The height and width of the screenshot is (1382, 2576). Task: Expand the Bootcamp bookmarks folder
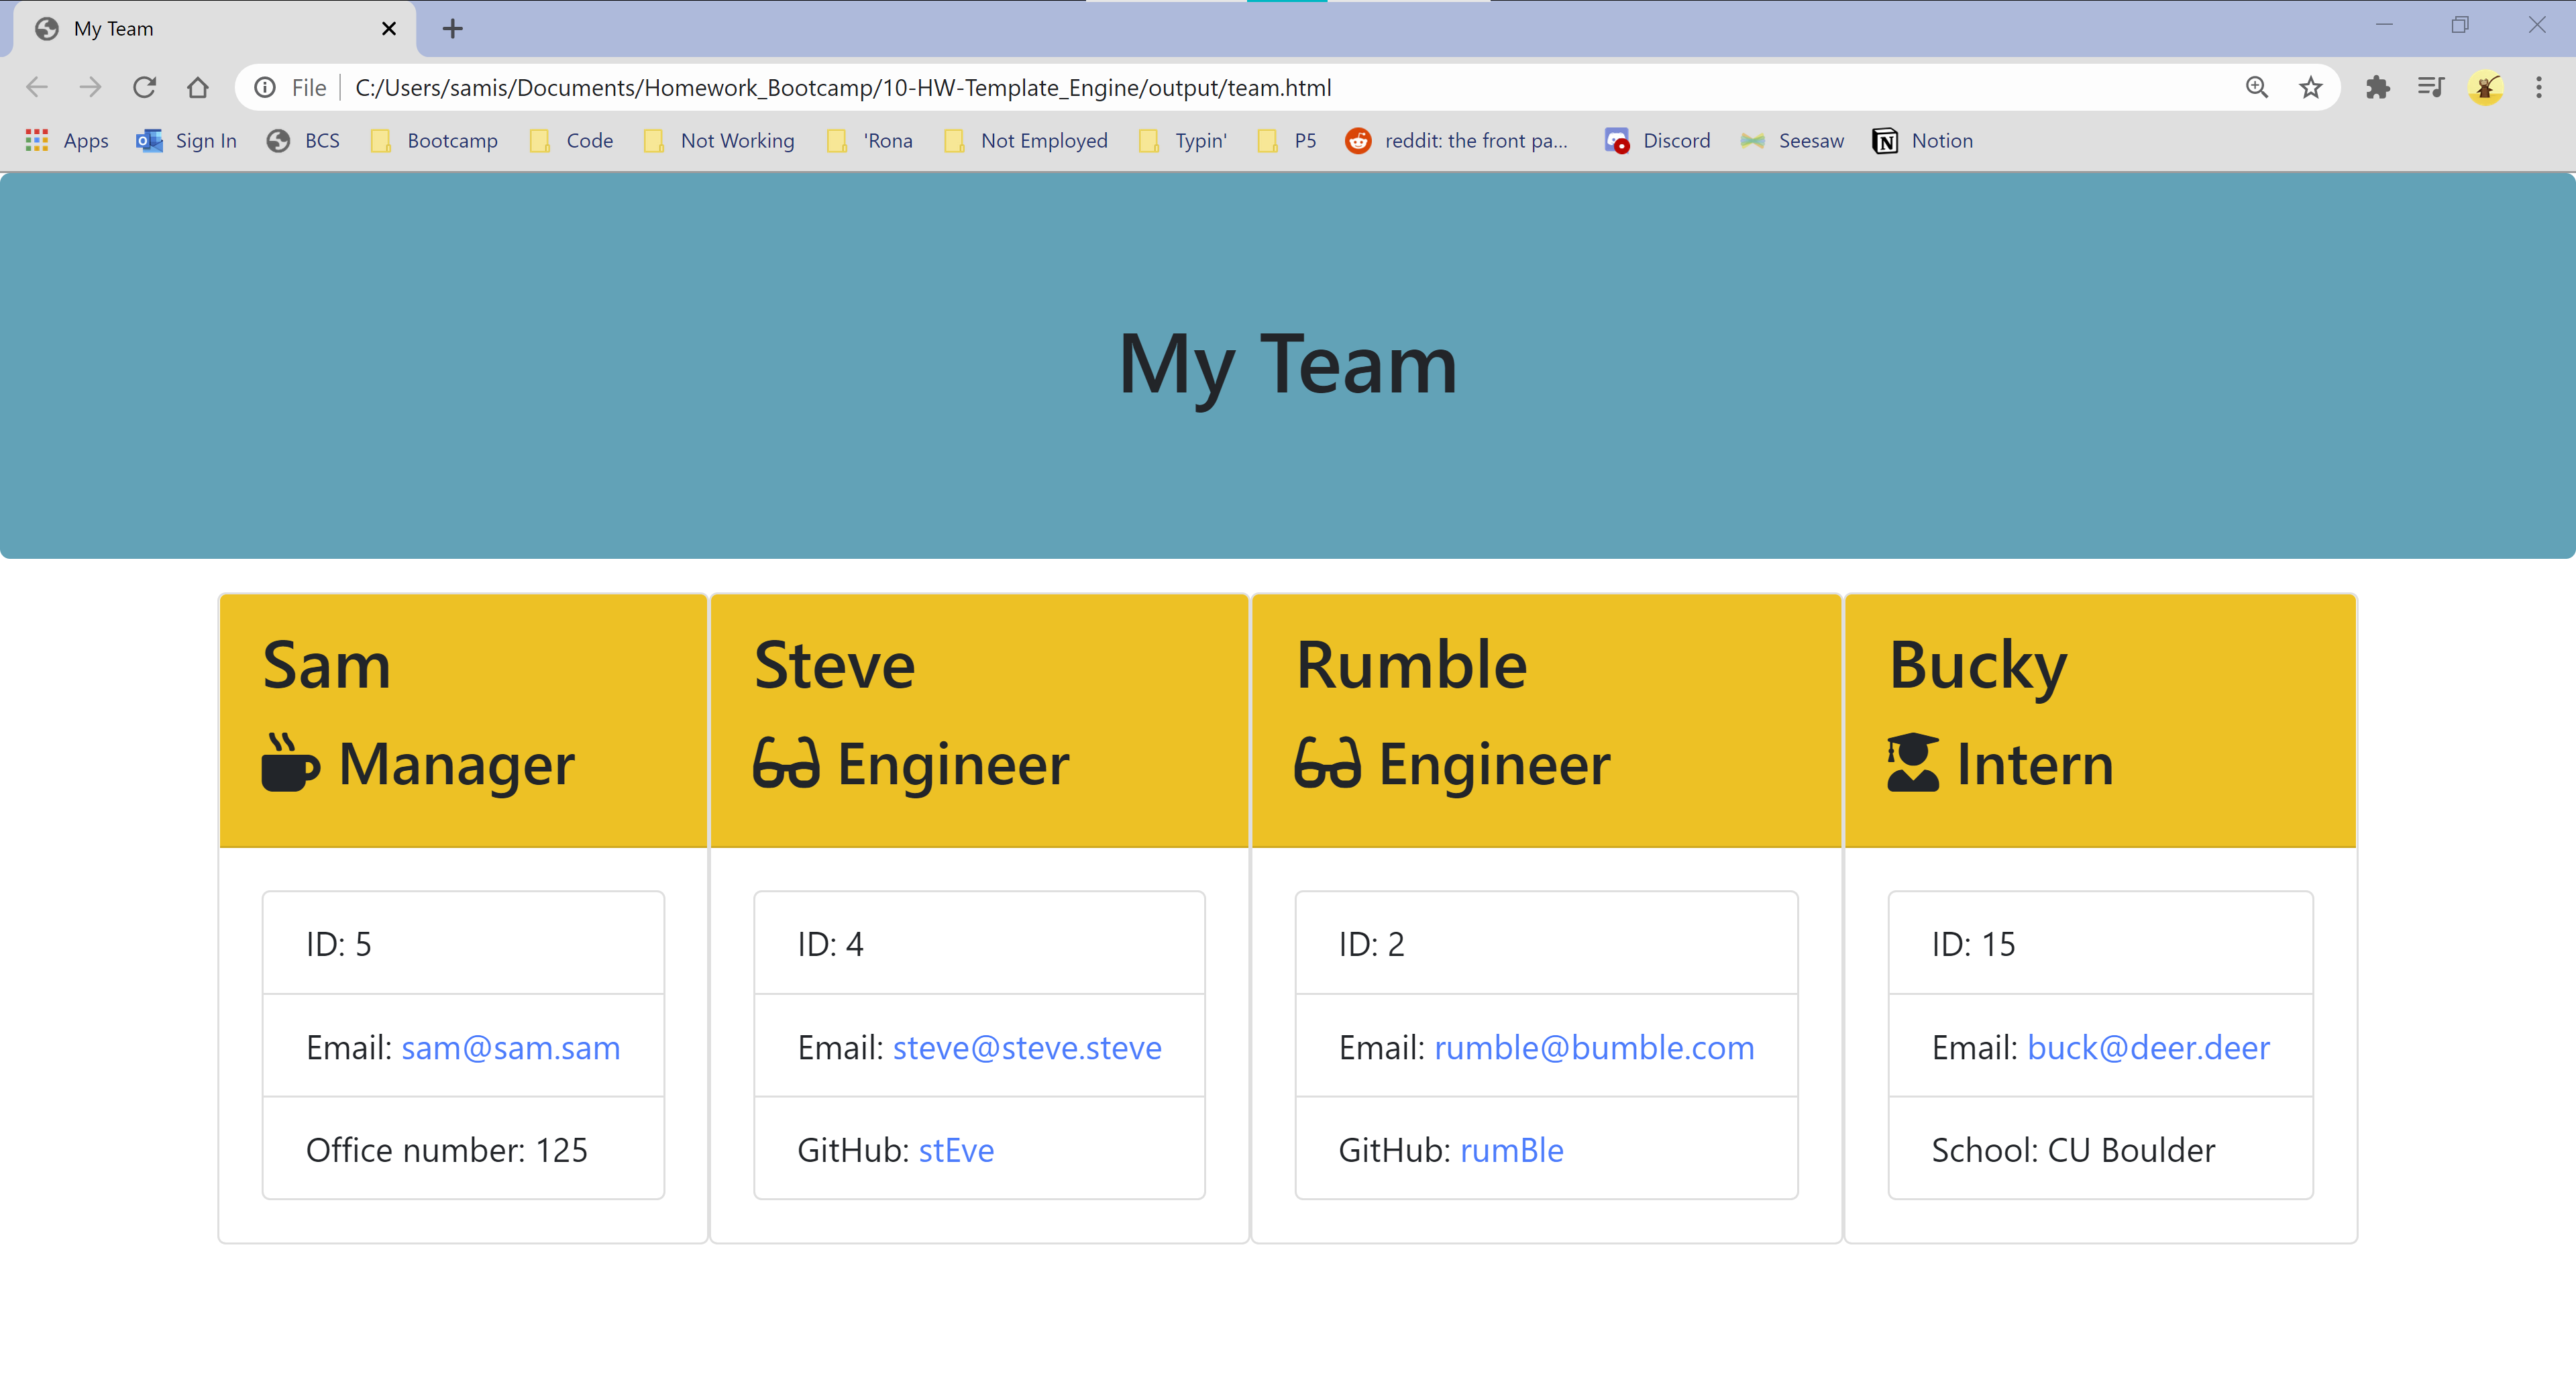pyautogui.click(x=434, y=141)
